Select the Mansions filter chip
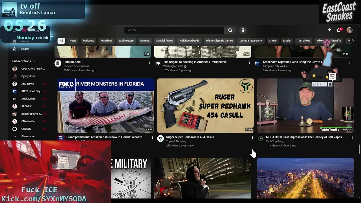This screenshot has width=361, height=203. click(x=106, y=41)
